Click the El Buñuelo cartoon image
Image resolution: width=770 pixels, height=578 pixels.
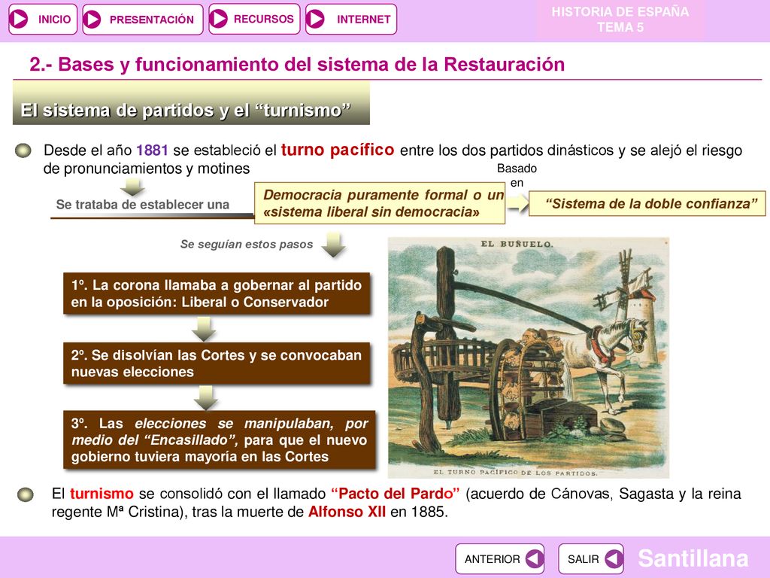tap(529, 357)
